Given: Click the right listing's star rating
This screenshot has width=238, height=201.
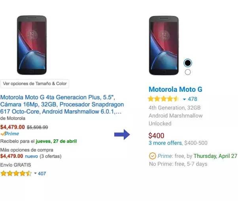Looking at the screenshot, I should pyautogui.click(x=163, y=99).
